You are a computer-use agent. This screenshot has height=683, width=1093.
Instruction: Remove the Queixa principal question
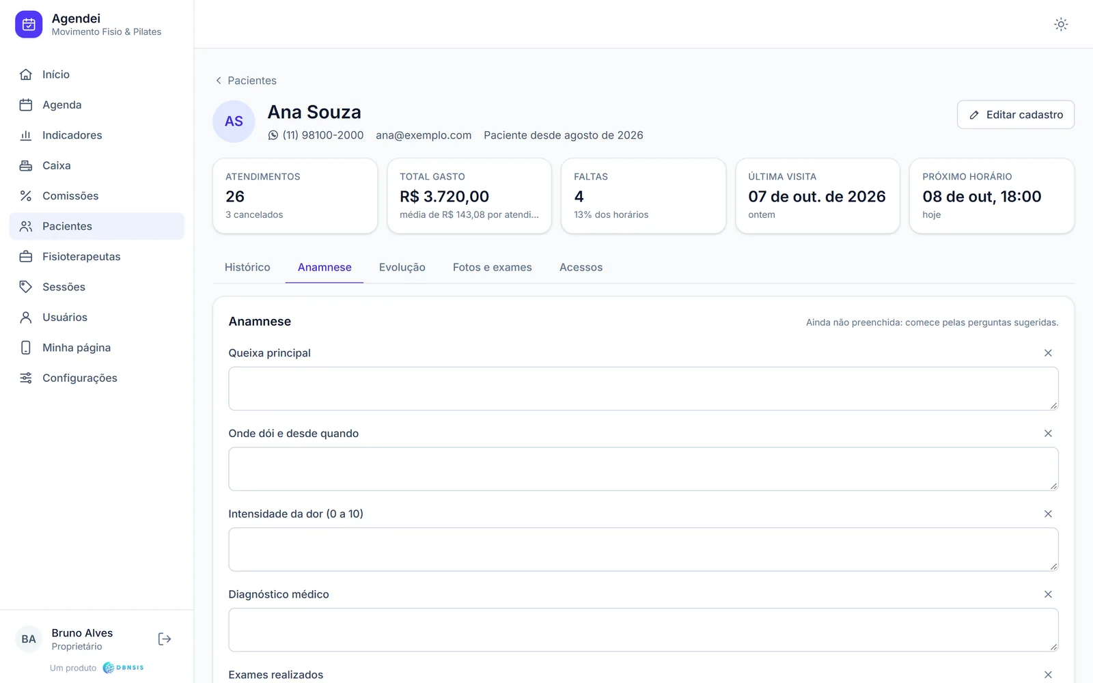(x=1048, y=353)
